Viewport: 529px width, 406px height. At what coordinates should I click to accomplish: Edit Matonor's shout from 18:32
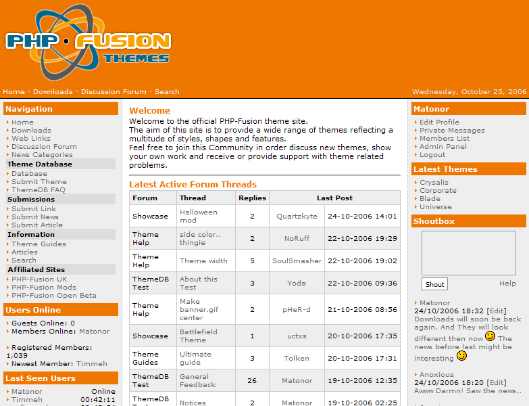coord(497,311)
